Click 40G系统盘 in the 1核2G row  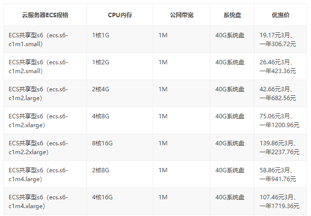tap(229, 62)
